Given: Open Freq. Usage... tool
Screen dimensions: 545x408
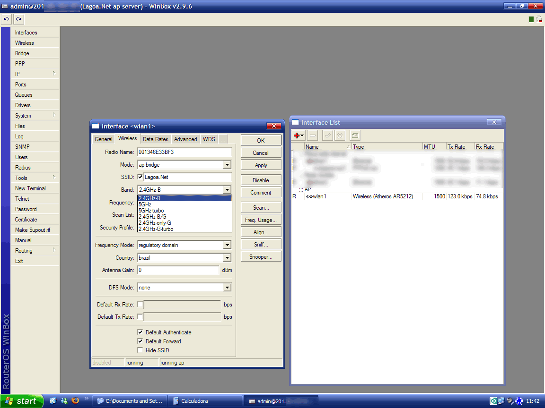Looking at the screenshot, I should point(261,220).
